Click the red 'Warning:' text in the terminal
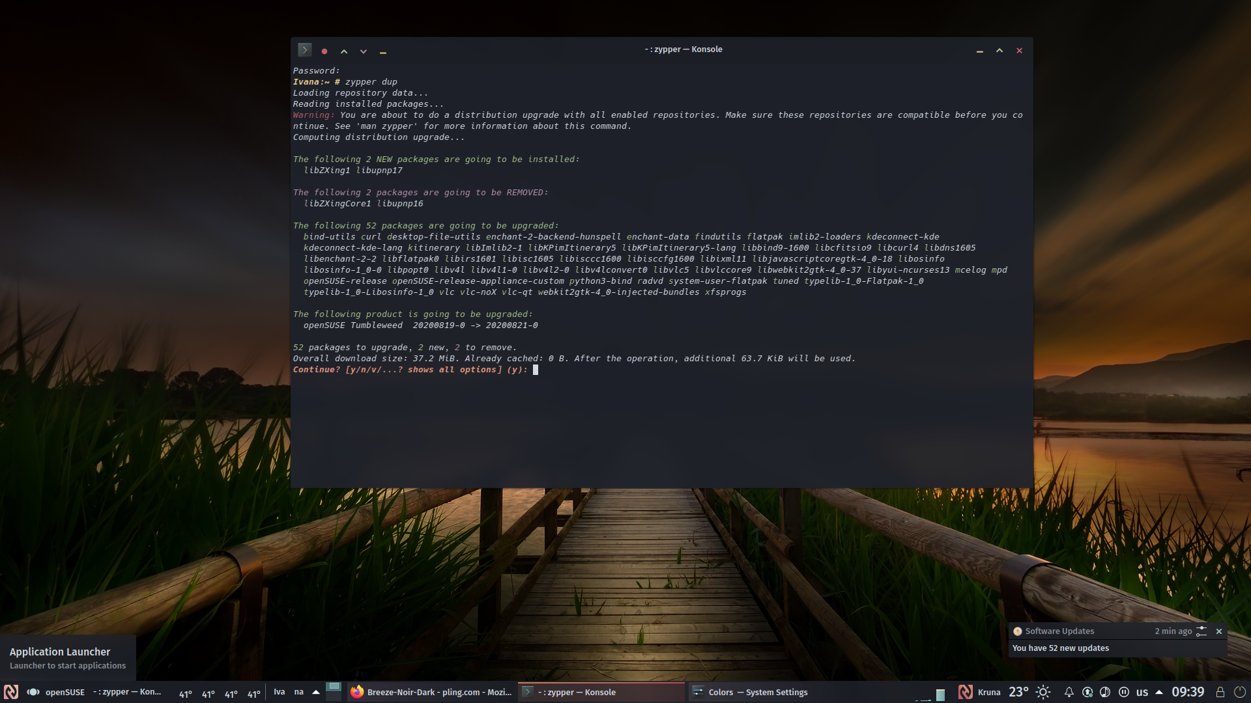 (x=313, y=115)
